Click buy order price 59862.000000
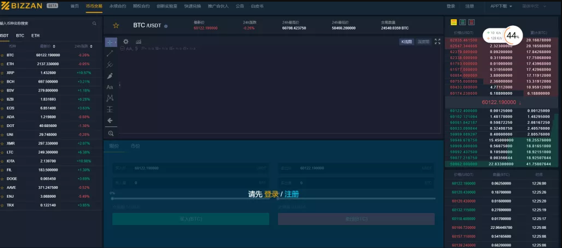Screen dimensions: 562x248 point(464,164)
